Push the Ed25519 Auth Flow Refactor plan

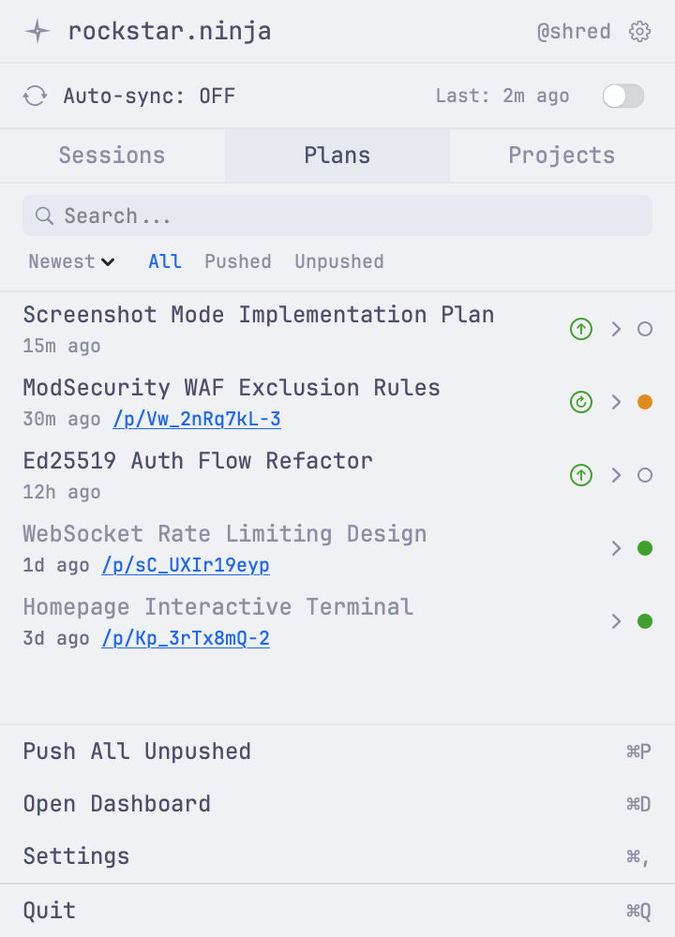(x=580, y=475)
